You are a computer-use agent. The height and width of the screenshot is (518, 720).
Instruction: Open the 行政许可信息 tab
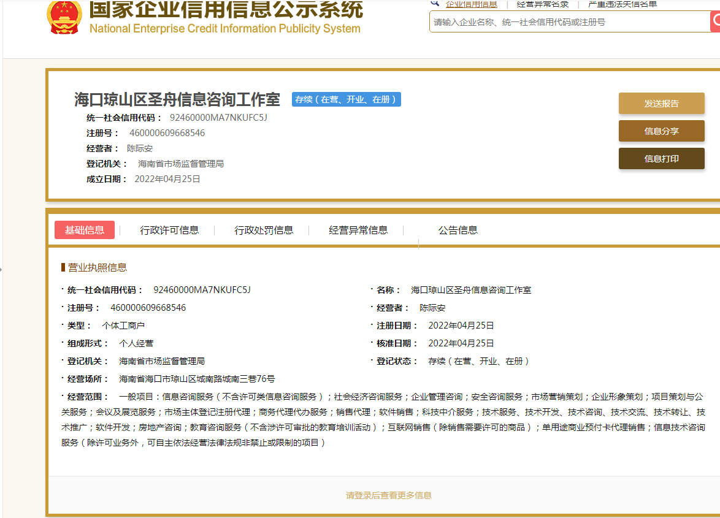[x=169, y=230]
